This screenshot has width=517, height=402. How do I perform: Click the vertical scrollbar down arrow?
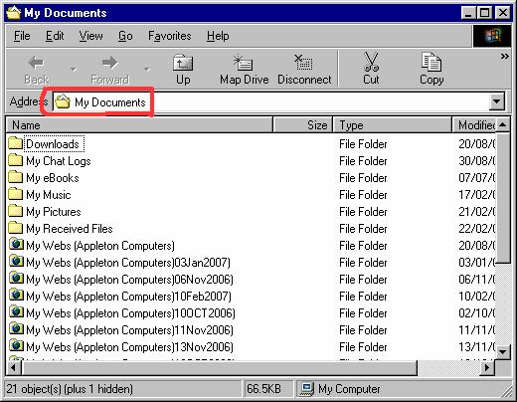point(503,351)
